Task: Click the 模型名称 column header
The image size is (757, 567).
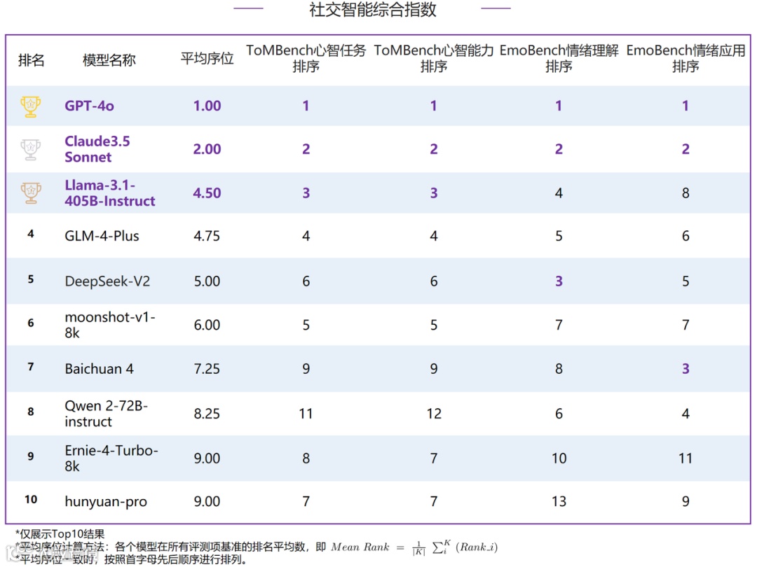Action: [x=109, y=59]
